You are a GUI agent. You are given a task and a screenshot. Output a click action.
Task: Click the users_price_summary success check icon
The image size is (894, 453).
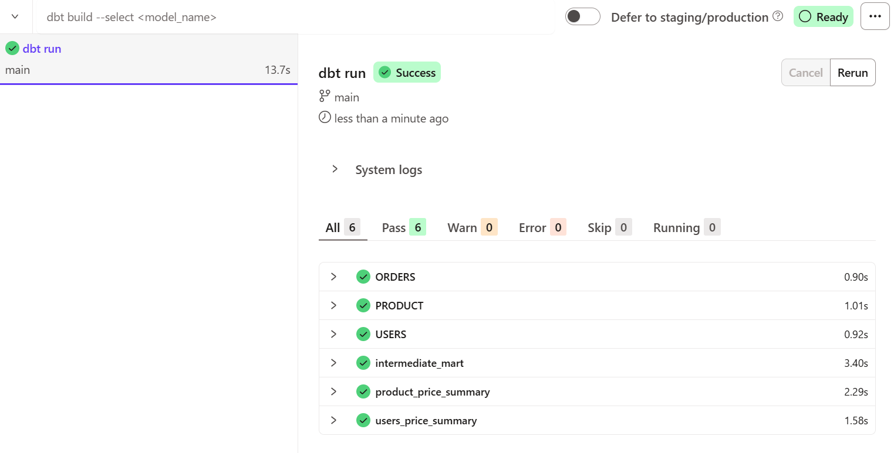pos(363,420)
